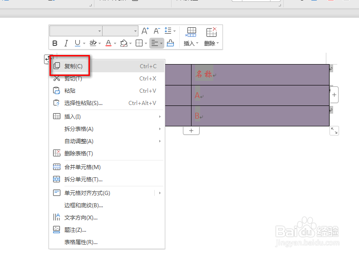The image size is (359, 255).
Task: Click table resize handle at bottom-right corner
Action: [334, 131]
